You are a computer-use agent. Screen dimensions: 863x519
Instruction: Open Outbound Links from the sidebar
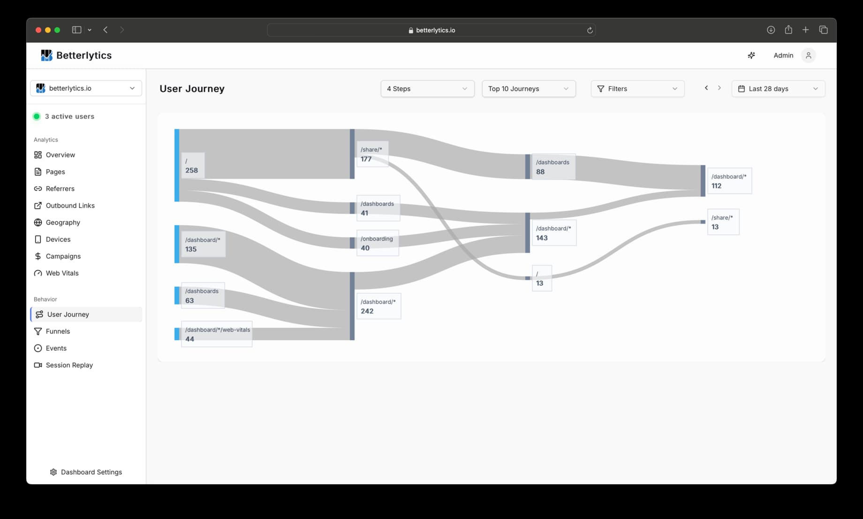coord(38,205)
